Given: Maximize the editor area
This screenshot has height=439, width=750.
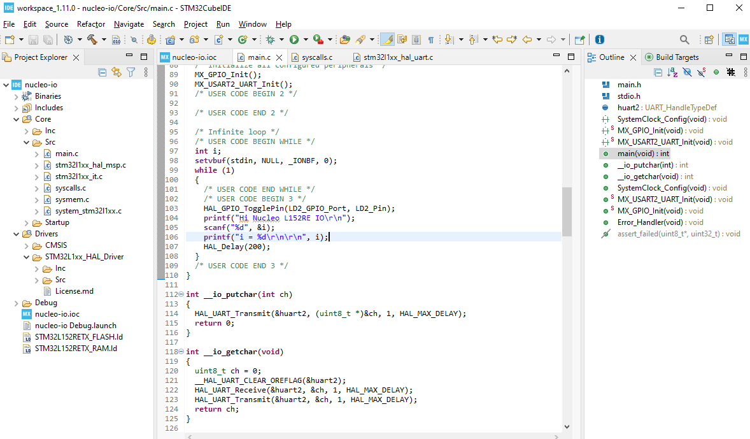Looking at the screenshot, I should tap(571, 57).
